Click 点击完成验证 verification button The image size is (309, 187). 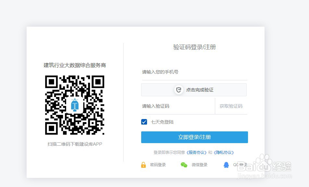tap(194, 90)
